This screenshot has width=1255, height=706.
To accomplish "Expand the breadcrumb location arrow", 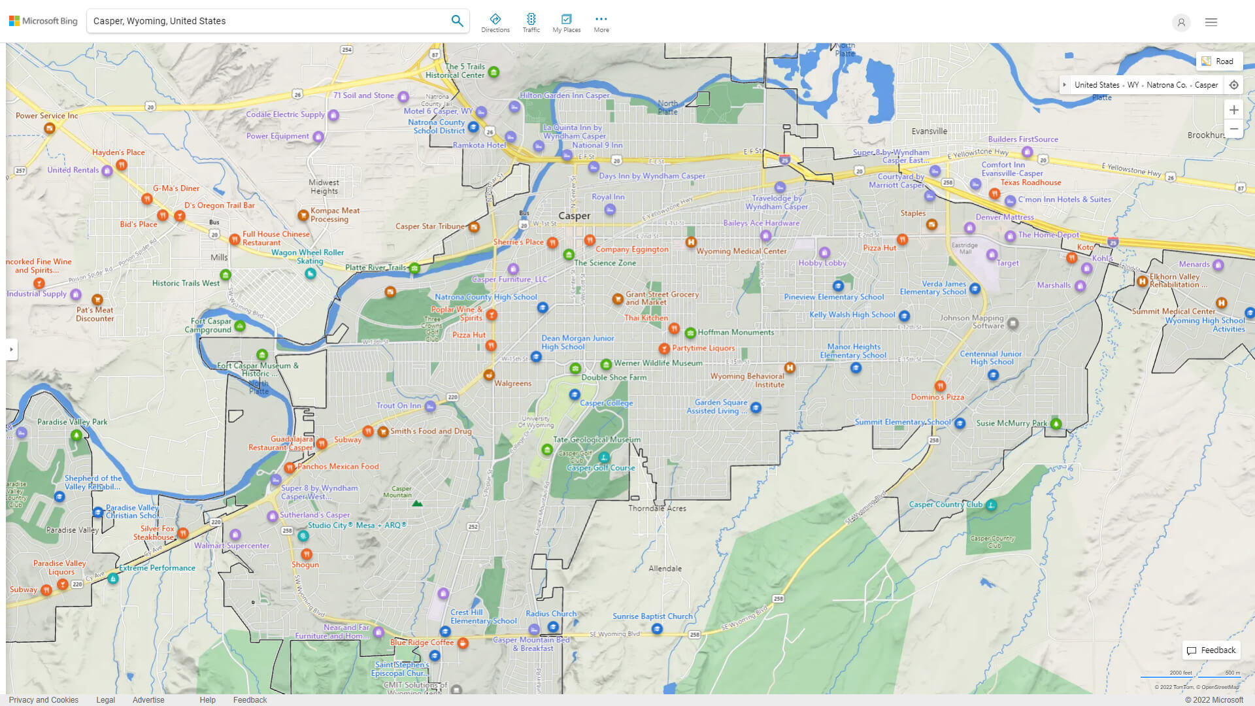I will point(1065,85).
